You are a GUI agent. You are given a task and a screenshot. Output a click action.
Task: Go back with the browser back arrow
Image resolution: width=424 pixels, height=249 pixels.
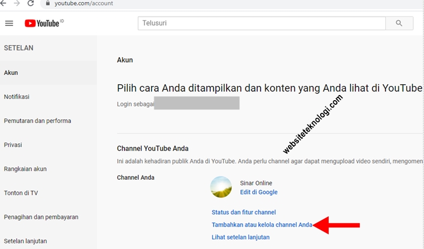[3, 3]
